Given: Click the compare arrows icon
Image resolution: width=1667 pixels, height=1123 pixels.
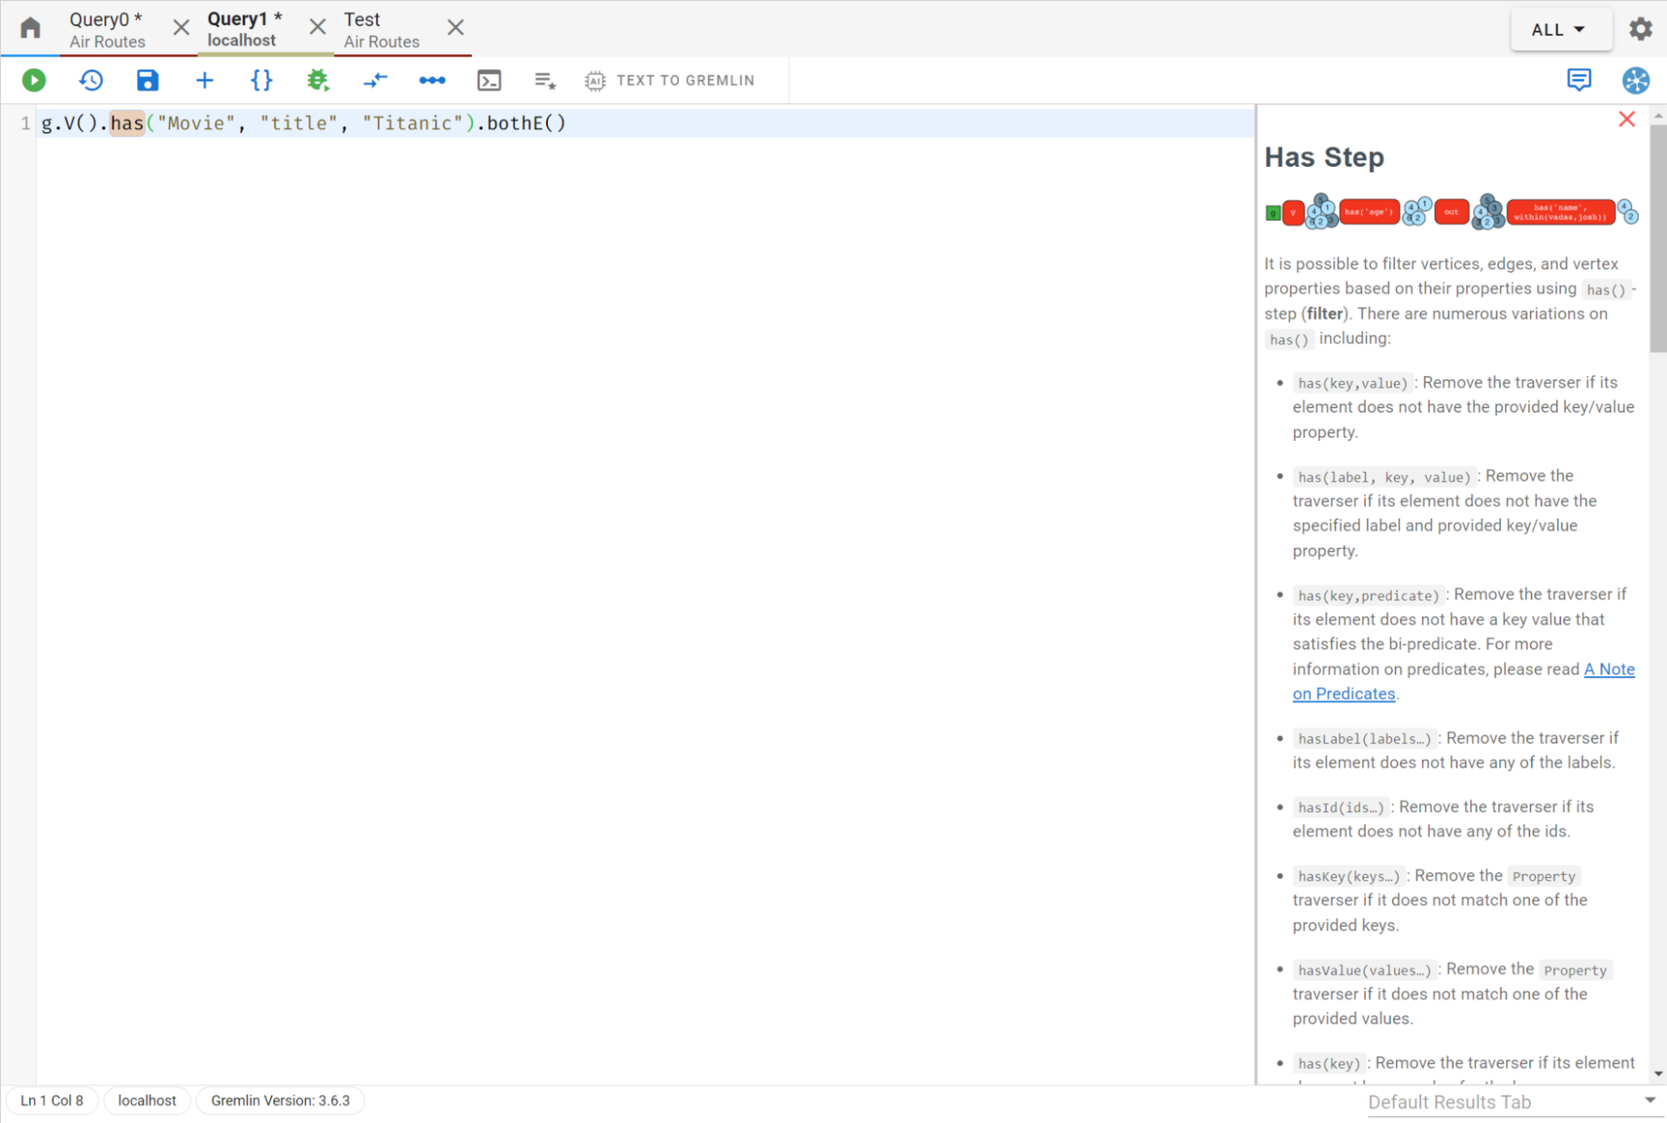Looking at the screenshot, I should click(x=375, y=80).
